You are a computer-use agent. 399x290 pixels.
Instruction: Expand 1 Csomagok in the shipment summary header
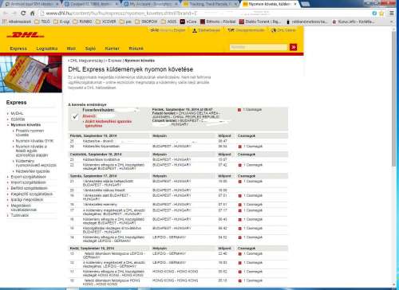point(250,110)
